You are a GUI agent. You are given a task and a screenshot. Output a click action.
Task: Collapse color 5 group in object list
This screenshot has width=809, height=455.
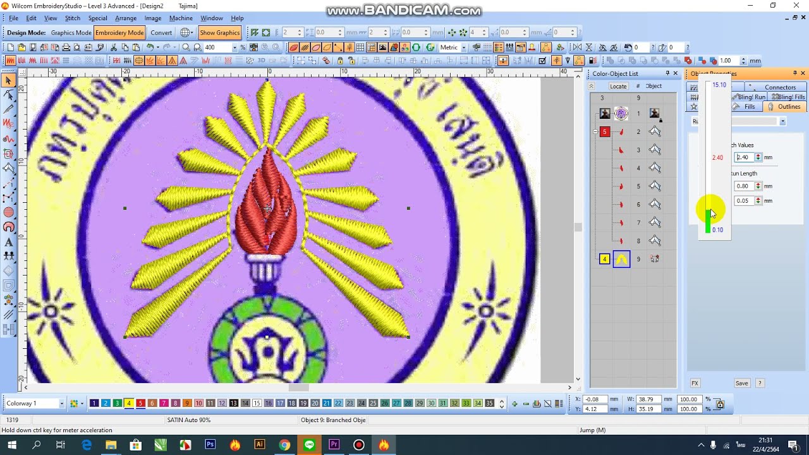595,132
